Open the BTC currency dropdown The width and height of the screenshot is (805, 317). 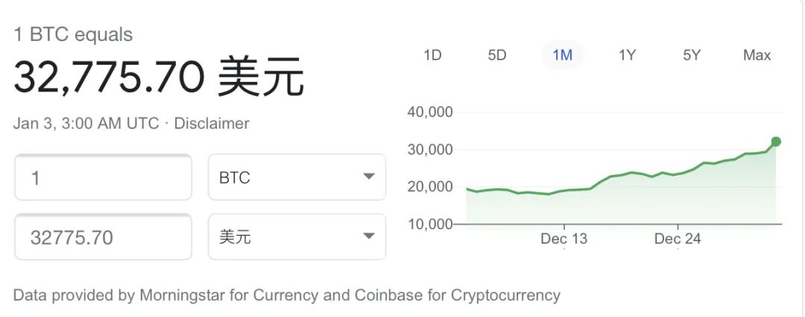(x=297, y=178)
